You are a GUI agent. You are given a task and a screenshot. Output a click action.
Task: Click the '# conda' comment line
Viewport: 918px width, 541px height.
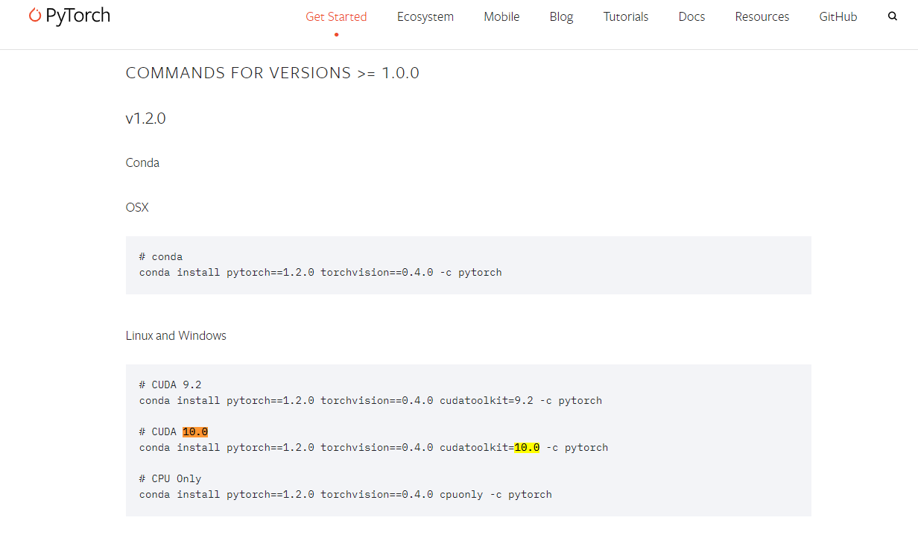(161, 256)
